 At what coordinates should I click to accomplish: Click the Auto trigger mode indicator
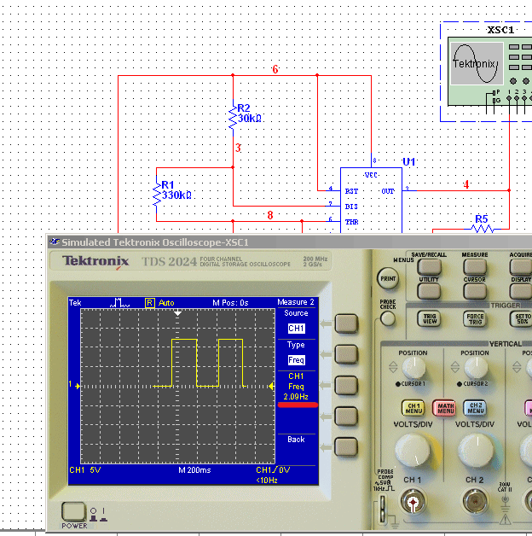(166, 303)
